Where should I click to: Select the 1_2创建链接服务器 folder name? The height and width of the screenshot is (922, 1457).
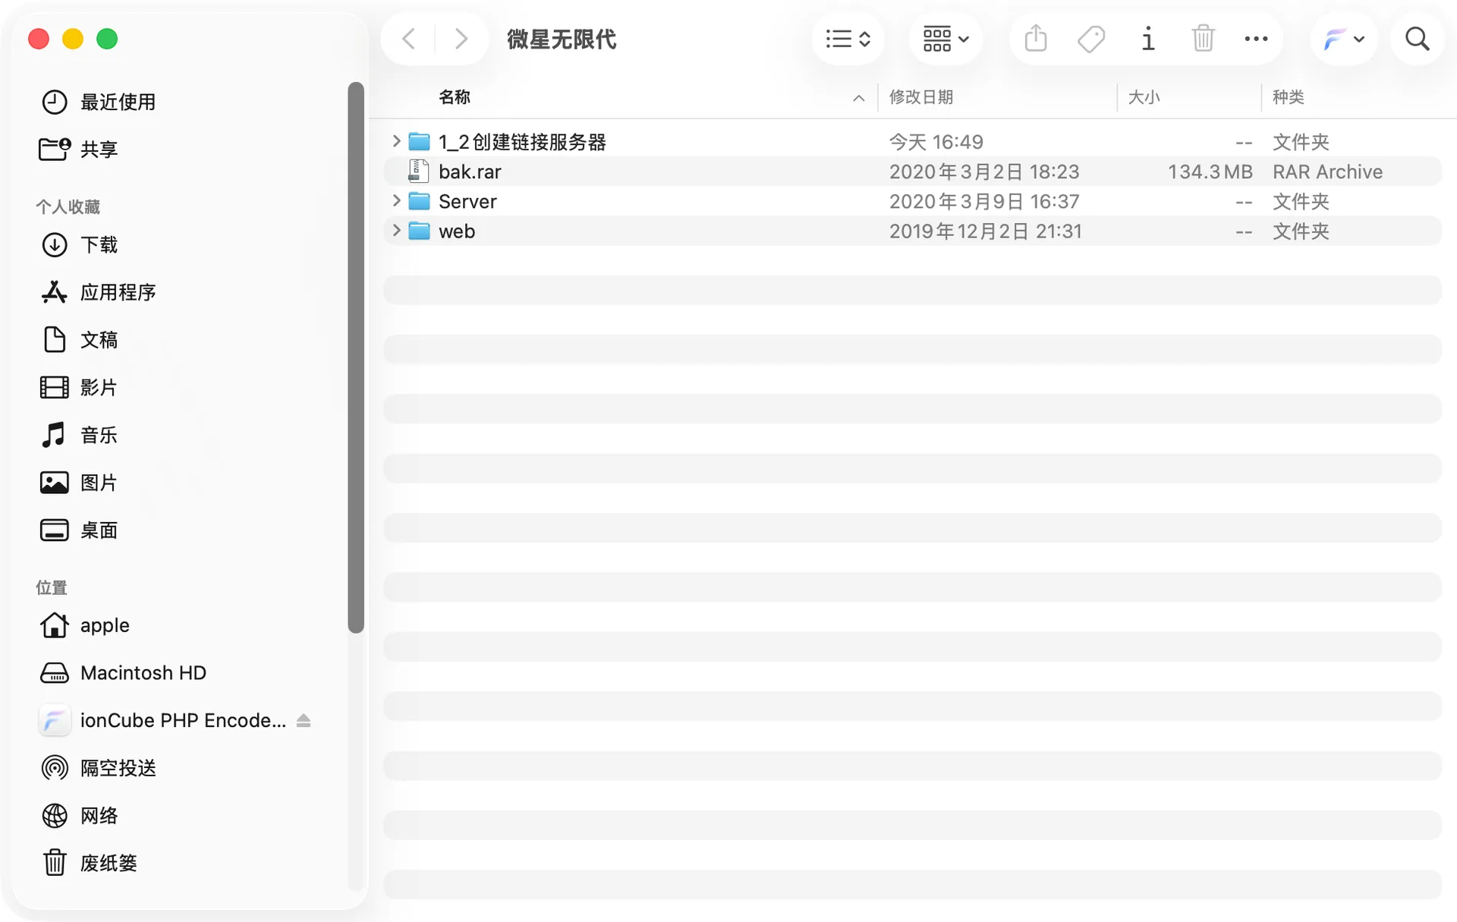(x=522, y=142)
